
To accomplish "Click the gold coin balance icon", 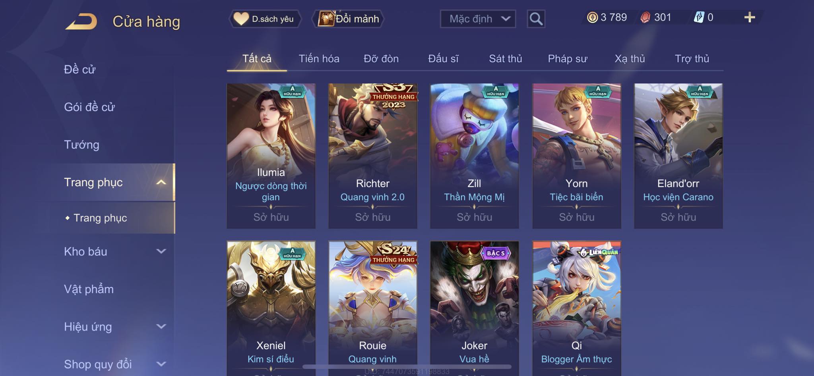I will (x=592, y=17).
